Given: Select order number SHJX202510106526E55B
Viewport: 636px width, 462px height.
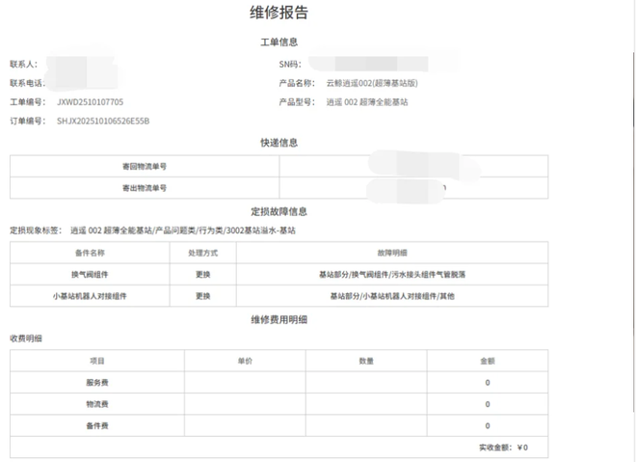Looking at the screenshot, I should click(x=103, y=121).
